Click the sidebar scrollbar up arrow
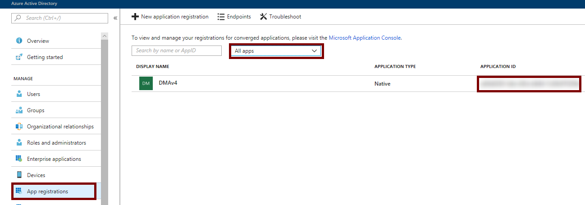The height and width of the screenshot is (205, 585). 105,36
